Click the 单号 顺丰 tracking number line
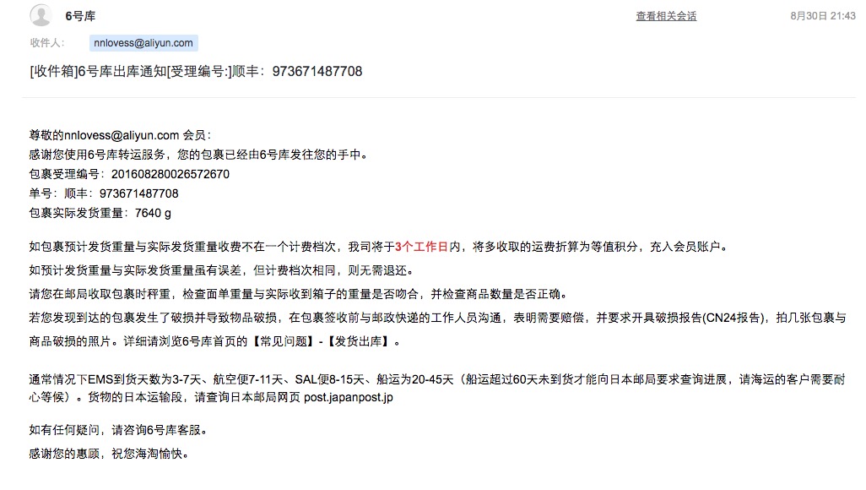The height and width of the screenshot is (490, 866). (104, 193)
